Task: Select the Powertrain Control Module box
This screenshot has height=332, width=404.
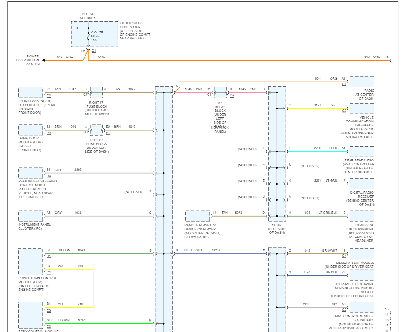Action: pos(30,262)
